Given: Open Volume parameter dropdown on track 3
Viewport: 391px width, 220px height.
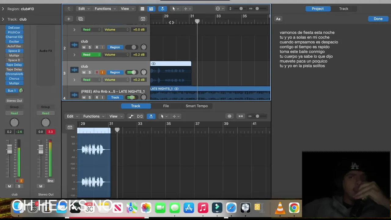Looking at the screenshot, I should pyautogui.click(x=116, y=80).
